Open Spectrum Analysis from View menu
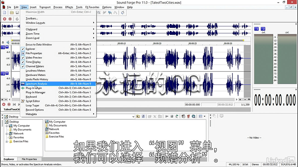The height and width of the screenshot is (167, 298). [x=58, y=83]
